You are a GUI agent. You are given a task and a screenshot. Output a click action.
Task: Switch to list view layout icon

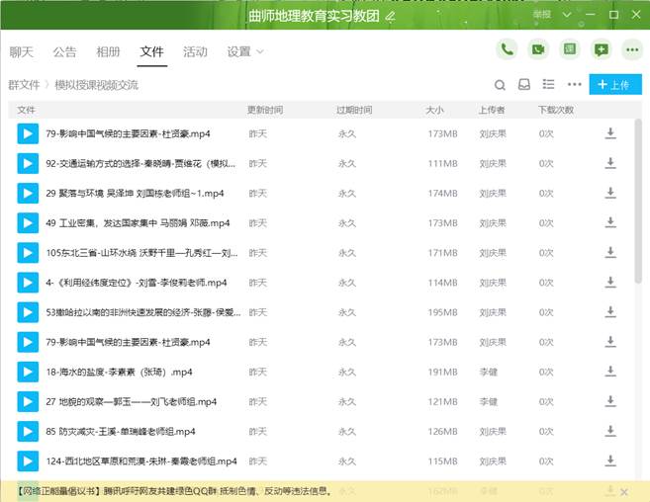[x=549, y=85]
